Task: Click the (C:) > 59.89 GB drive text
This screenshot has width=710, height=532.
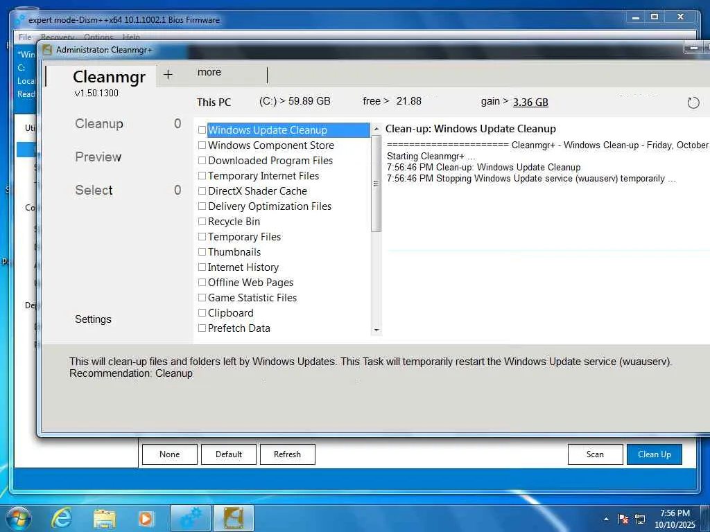Action: [295, 101]
